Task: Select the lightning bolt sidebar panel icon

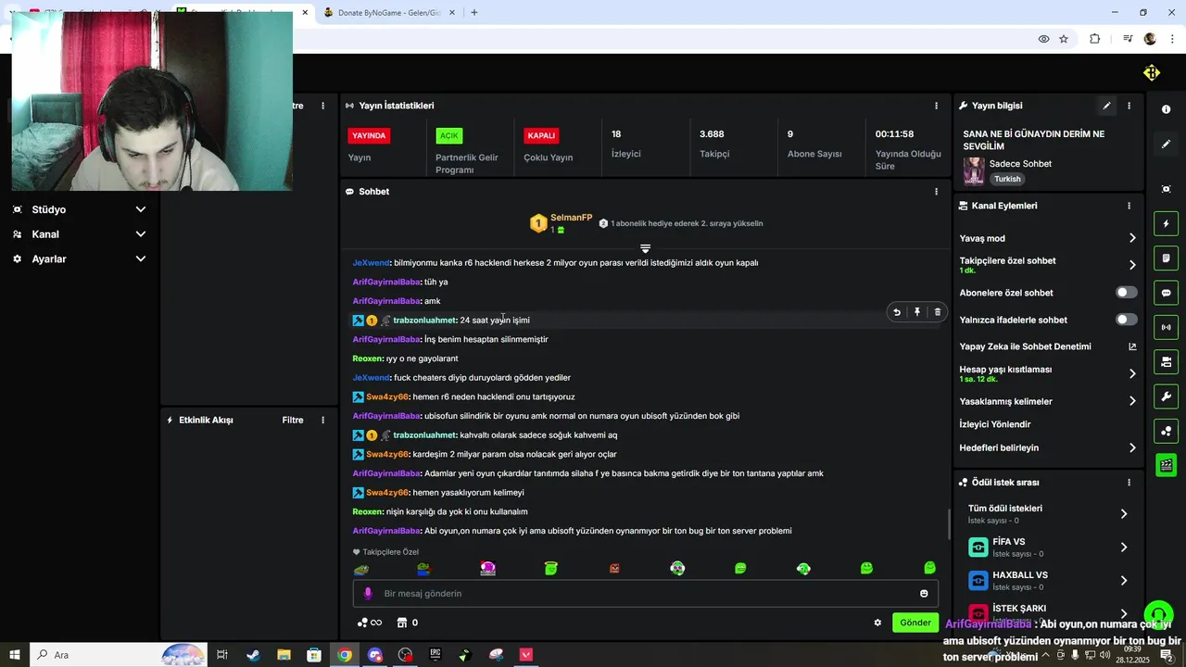Action: (x=1166, y=223)
